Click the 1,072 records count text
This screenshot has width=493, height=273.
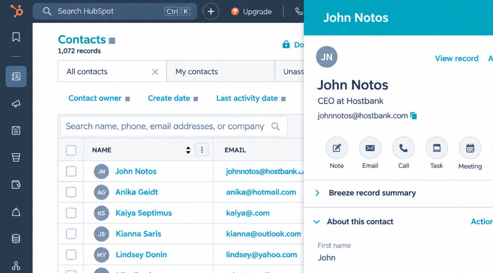tap(79, 51)
